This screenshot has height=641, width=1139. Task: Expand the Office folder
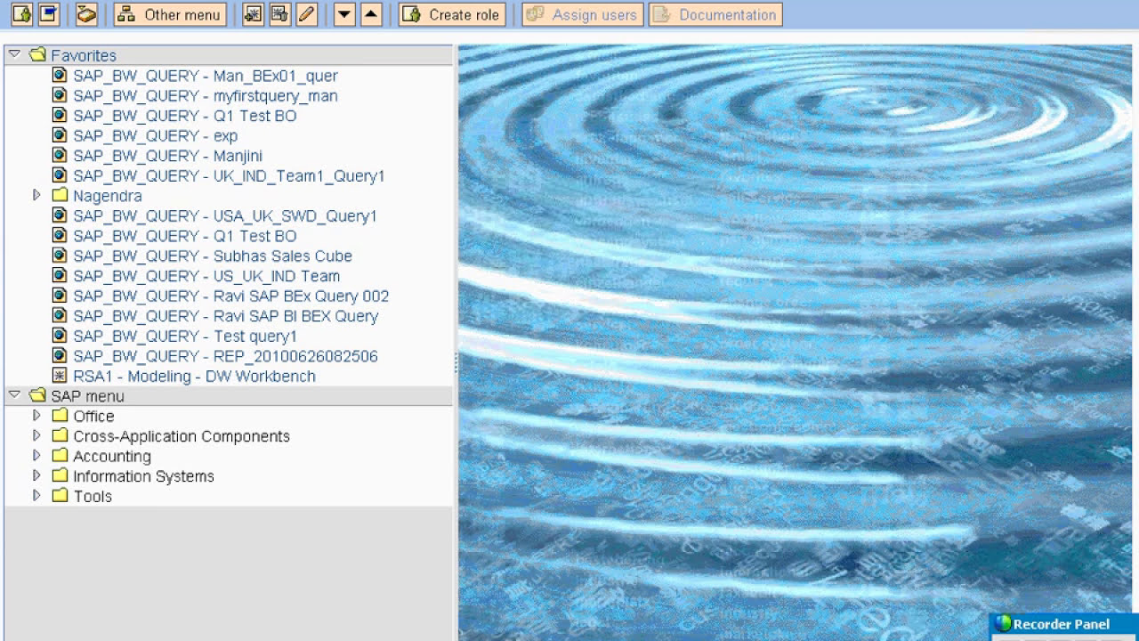tap(36, 416)
